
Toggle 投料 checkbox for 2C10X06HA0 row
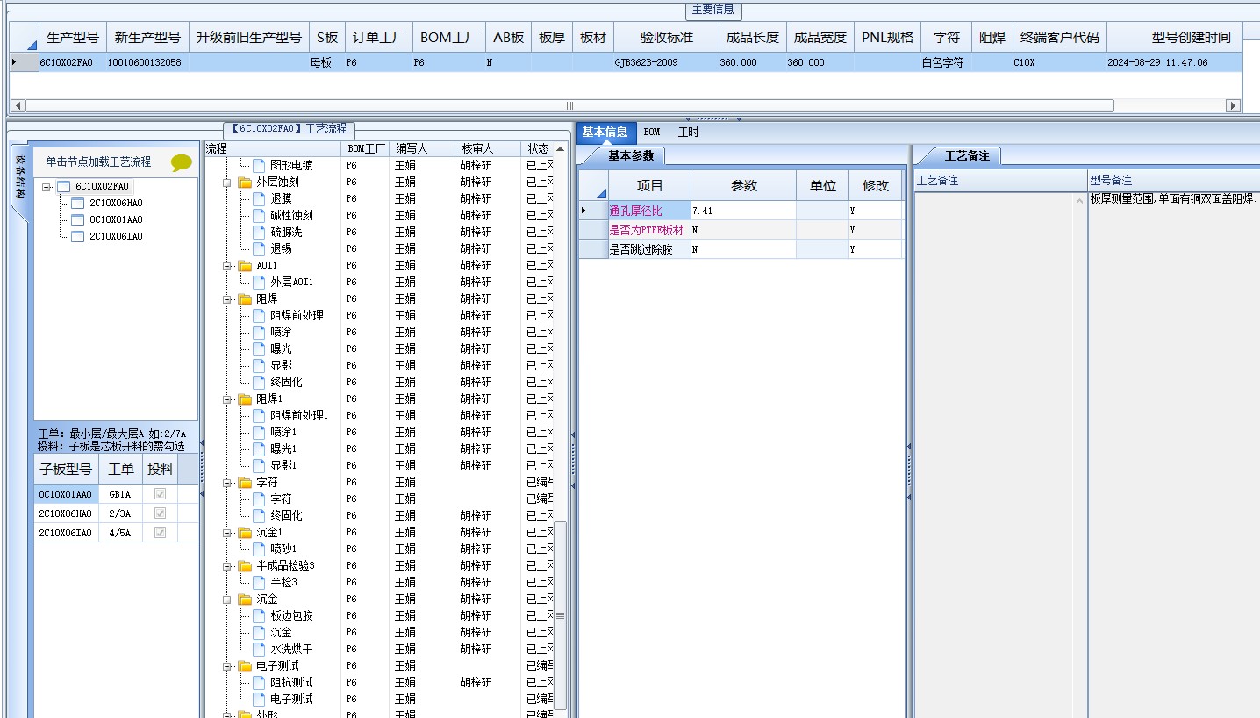(160, 513)
